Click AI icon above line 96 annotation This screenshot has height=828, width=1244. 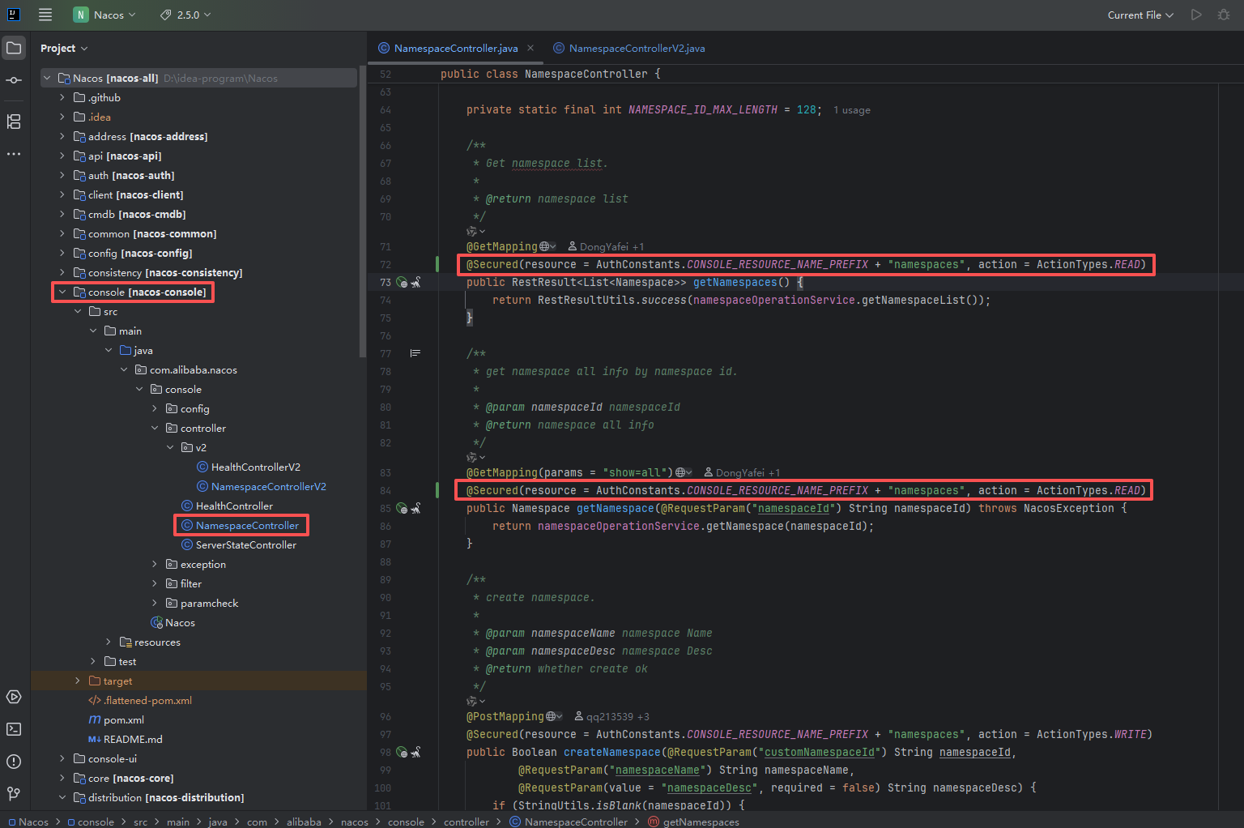[x=475, y=701]
